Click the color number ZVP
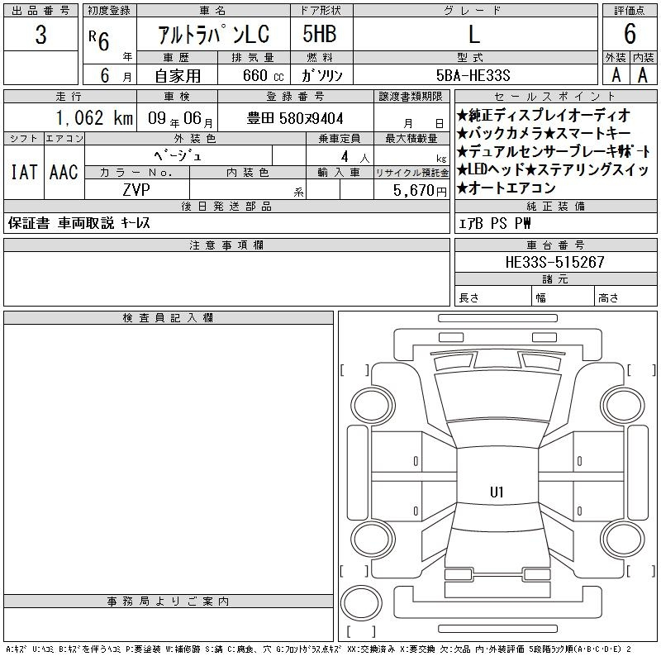The height and width of the screenshot is (661, 661). pyautogui.click(x=136, y=190)
